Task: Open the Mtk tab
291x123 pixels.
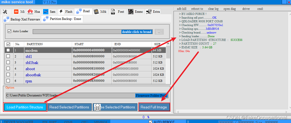Action: click(x=100, y=11)
